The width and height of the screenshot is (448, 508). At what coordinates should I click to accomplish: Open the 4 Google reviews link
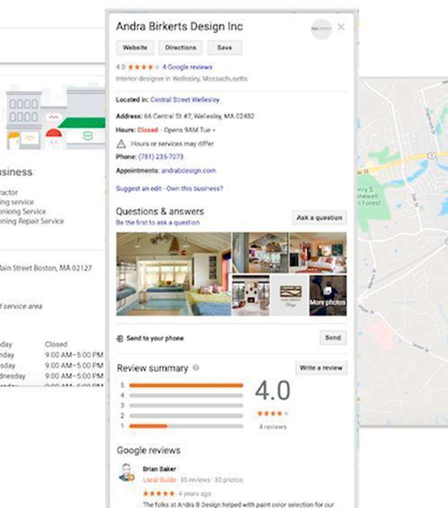(187, 67)
